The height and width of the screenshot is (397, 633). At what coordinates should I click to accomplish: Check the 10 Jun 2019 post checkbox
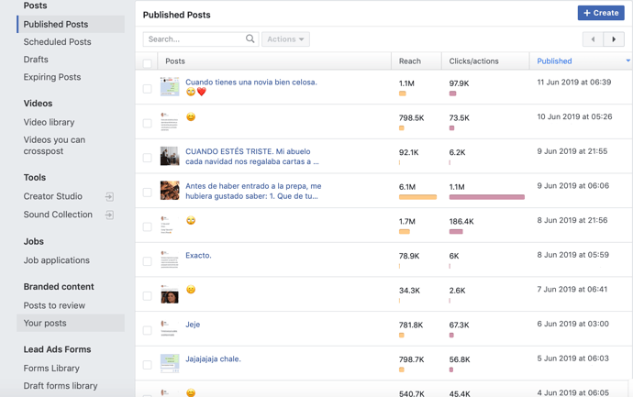[x=148, y=124]
